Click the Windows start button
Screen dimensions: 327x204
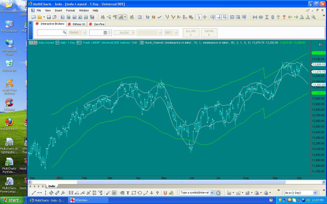(x=12, y=200)
